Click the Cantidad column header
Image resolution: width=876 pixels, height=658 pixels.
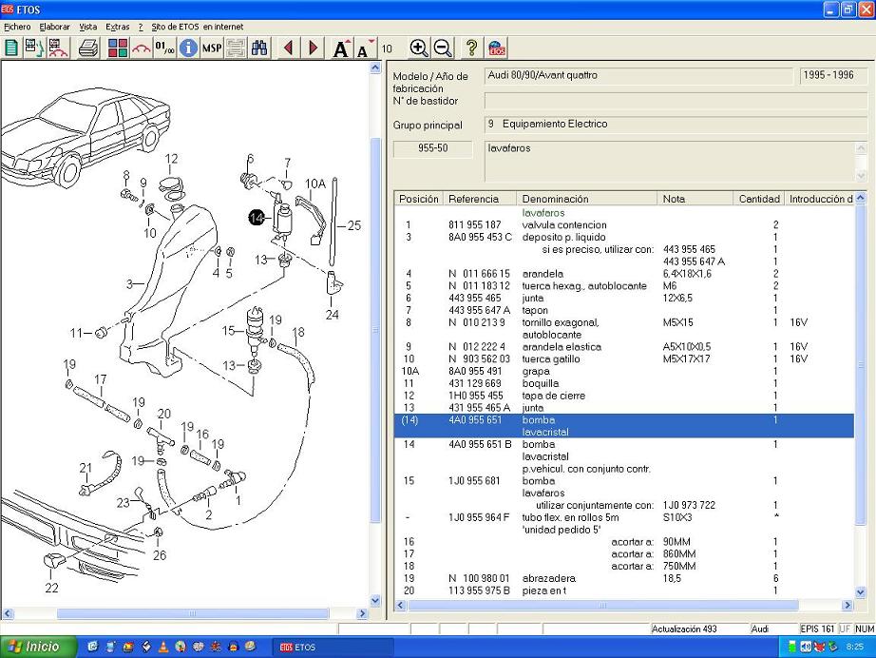click(x=759, y=199)
